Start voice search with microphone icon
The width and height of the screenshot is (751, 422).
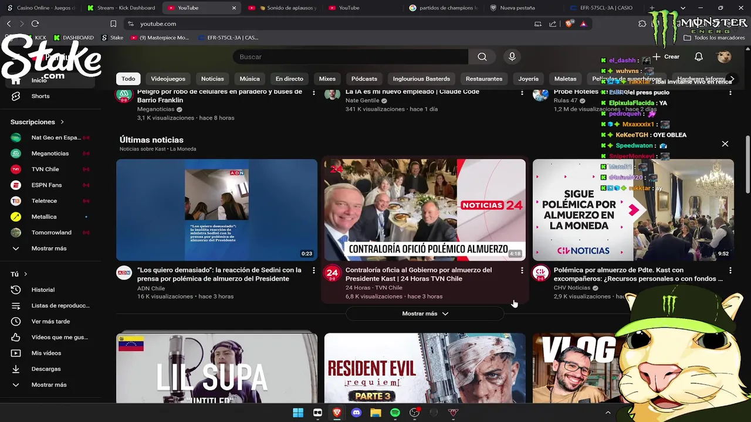tap(512, 57)
